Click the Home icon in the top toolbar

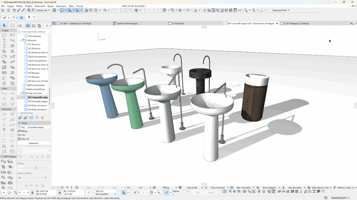pos(3,10)
